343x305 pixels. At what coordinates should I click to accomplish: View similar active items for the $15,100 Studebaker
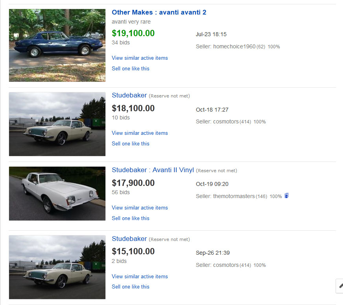[x=140, y=276]
